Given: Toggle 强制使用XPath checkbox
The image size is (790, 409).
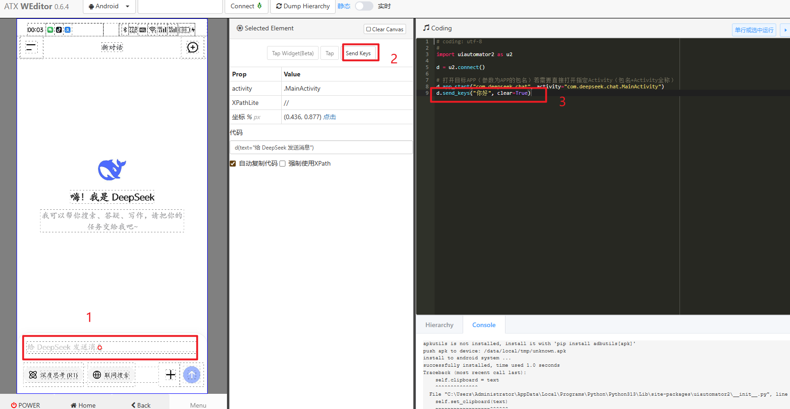Looking at the screenshot, I should 283,163.
